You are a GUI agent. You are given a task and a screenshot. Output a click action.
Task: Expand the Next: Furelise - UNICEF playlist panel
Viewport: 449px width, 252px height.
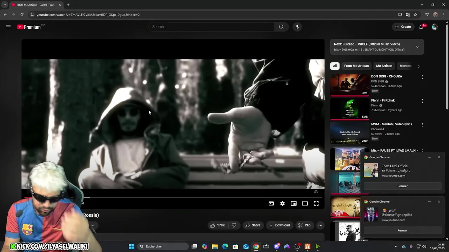click(417, 47)
